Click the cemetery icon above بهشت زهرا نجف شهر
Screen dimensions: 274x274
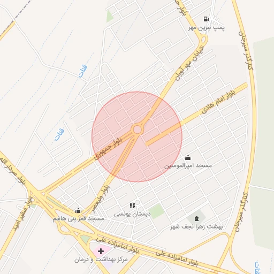(x=196, y=218)
